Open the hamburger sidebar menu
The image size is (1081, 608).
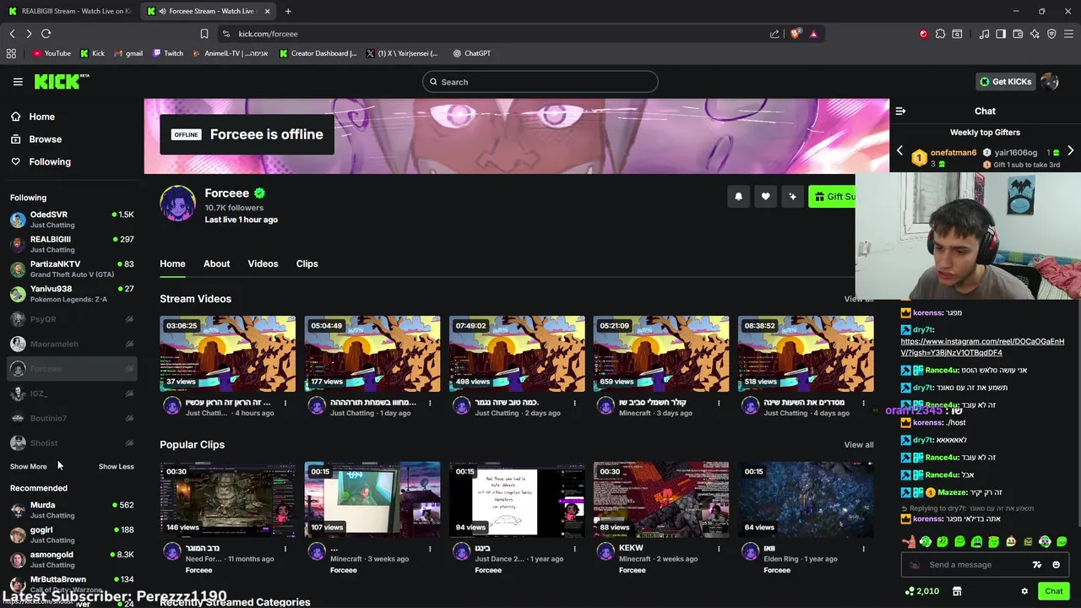tap(18, 82)
